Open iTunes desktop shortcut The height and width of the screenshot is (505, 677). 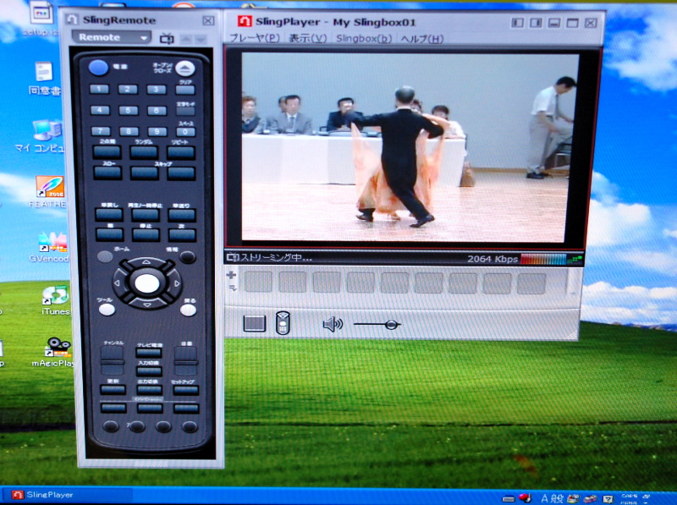pyautogui.click(x=55, y=296)
